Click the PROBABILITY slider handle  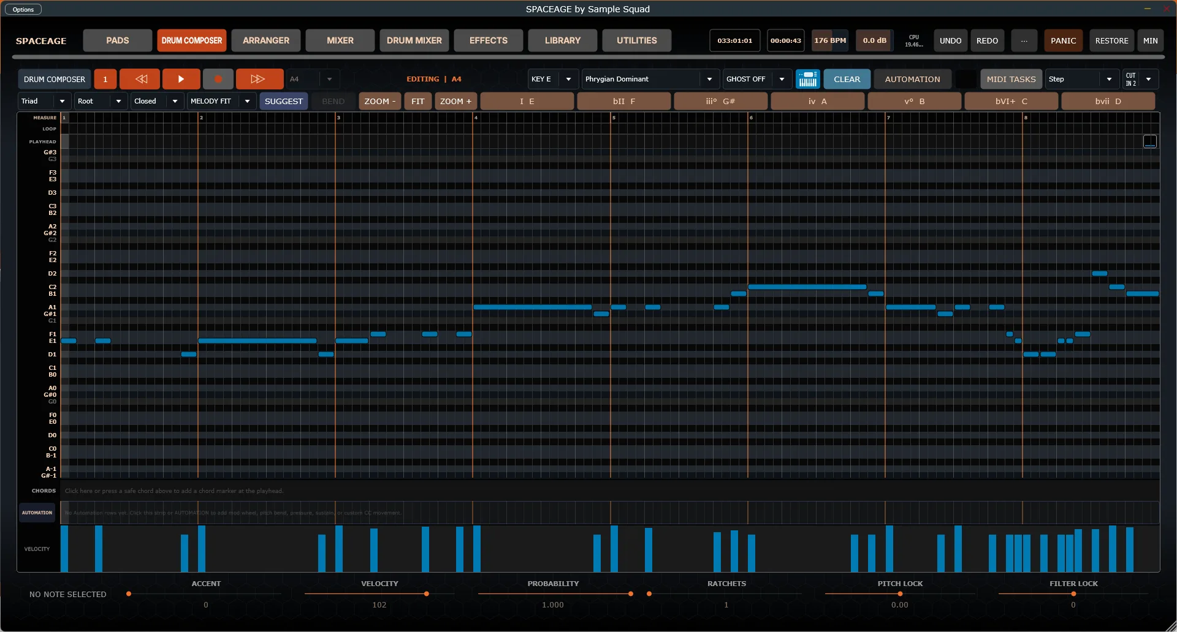[631, 593]
